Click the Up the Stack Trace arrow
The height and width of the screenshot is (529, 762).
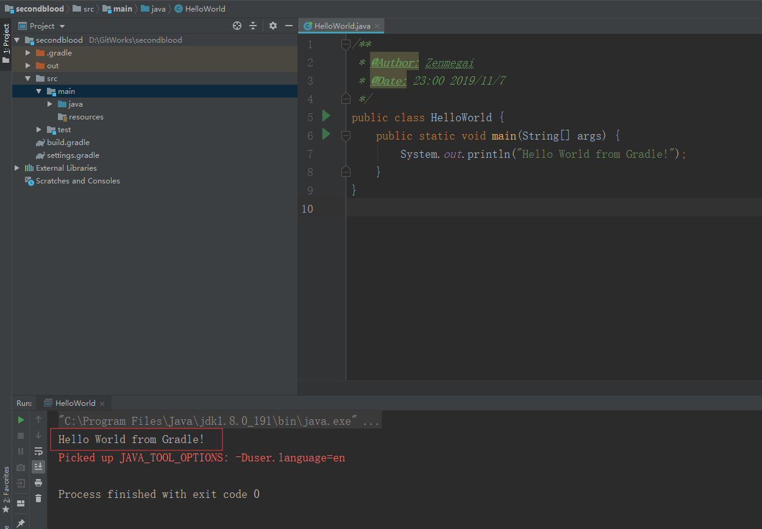[x=38, y=419]
